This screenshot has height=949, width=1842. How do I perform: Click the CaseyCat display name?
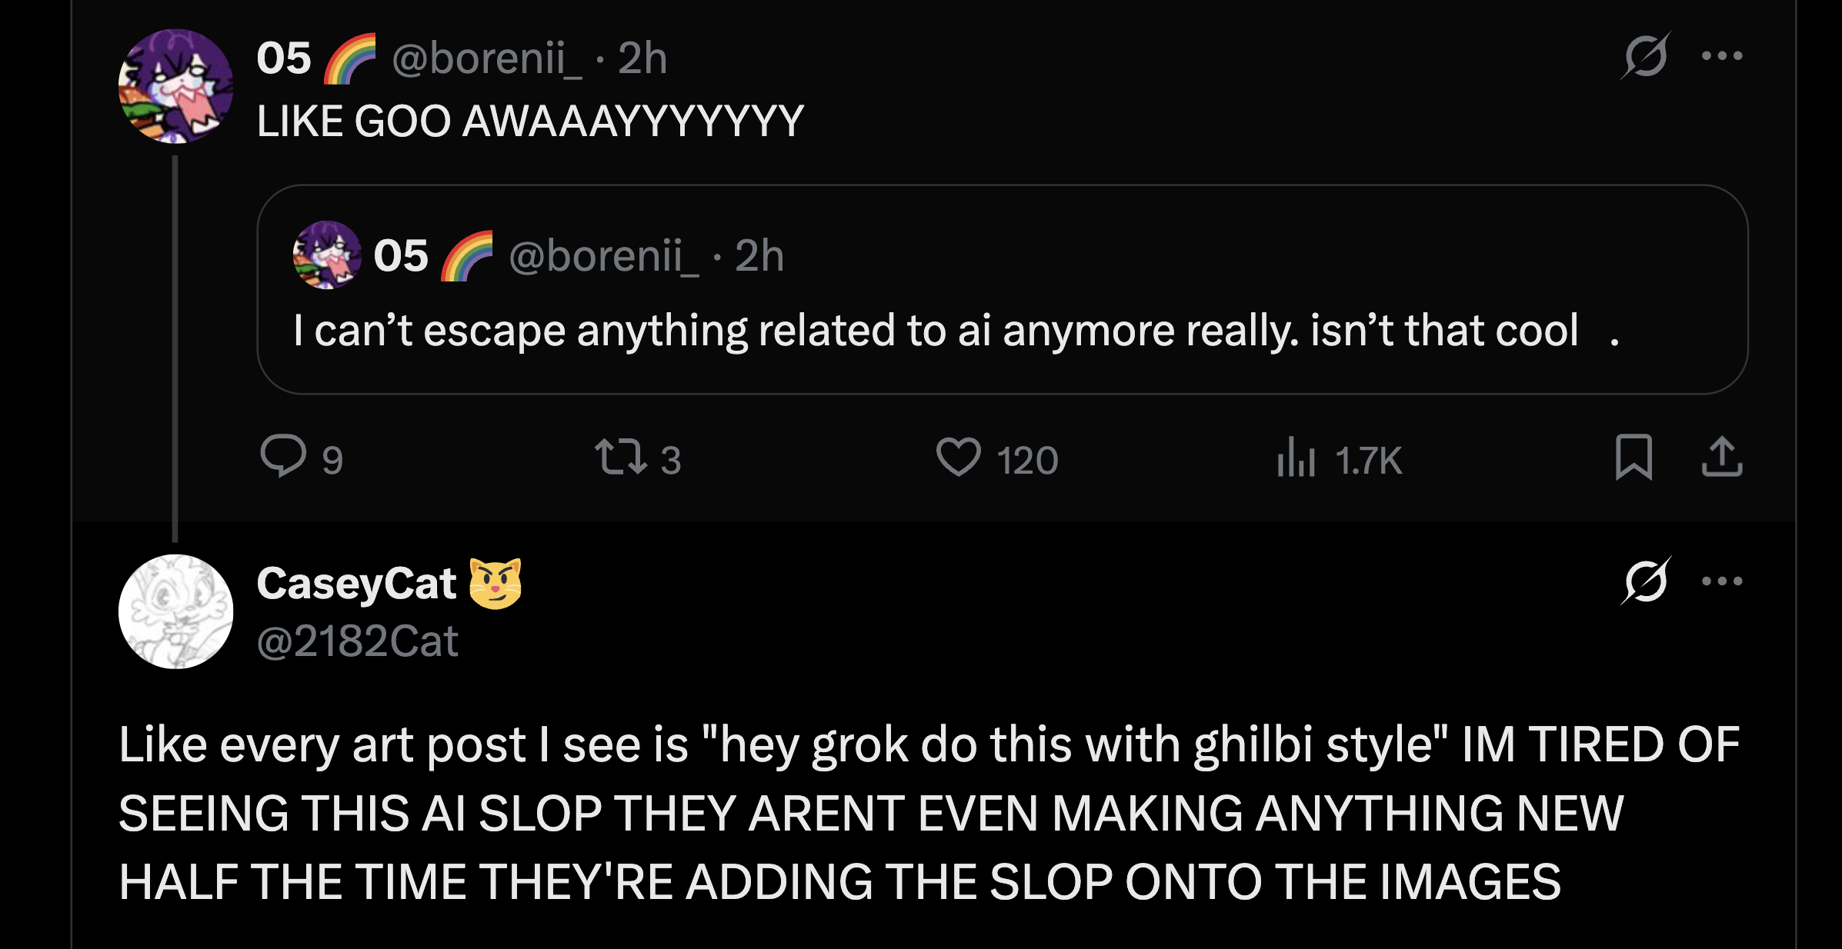(x=356, y=583)
